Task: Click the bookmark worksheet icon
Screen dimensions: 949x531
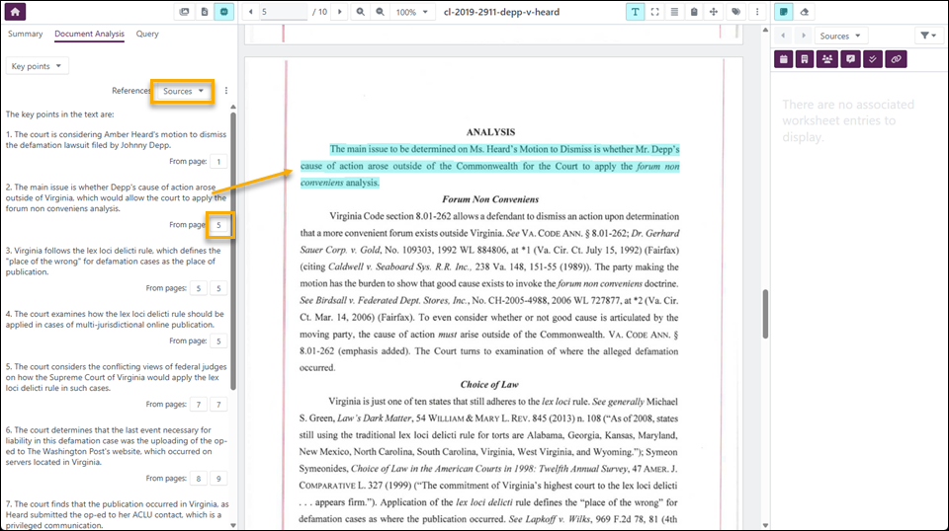Action: (x=805, y=59)
